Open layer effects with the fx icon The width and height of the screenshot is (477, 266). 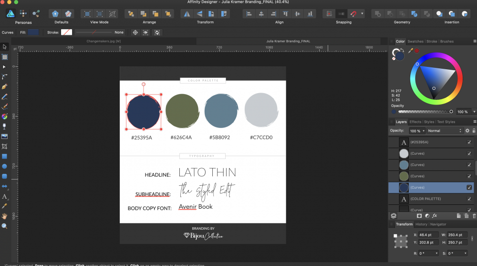point(435,216)
